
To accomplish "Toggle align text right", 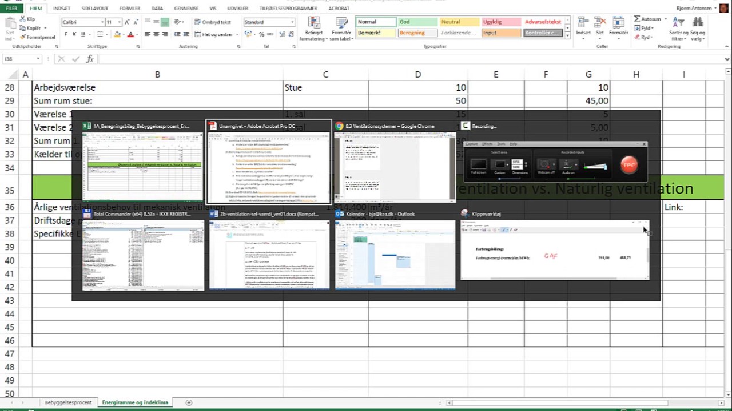I will [x=165, y=34].
